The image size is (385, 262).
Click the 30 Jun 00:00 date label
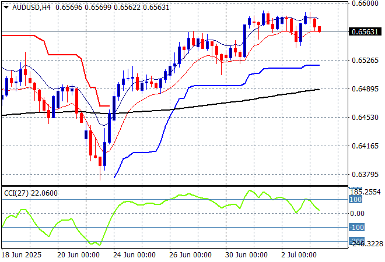pos(246,255)
